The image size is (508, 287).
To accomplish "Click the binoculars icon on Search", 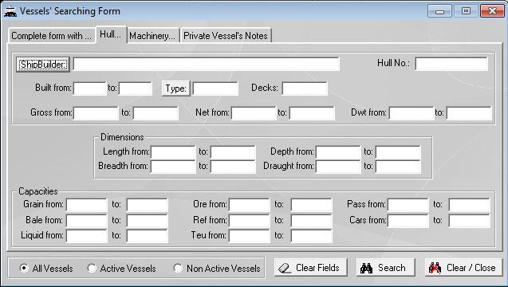I will point(366,268).
